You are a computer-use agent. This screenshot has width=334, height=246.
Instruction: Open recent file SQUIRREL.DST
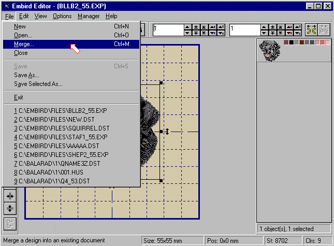click(x=71, y=128)
